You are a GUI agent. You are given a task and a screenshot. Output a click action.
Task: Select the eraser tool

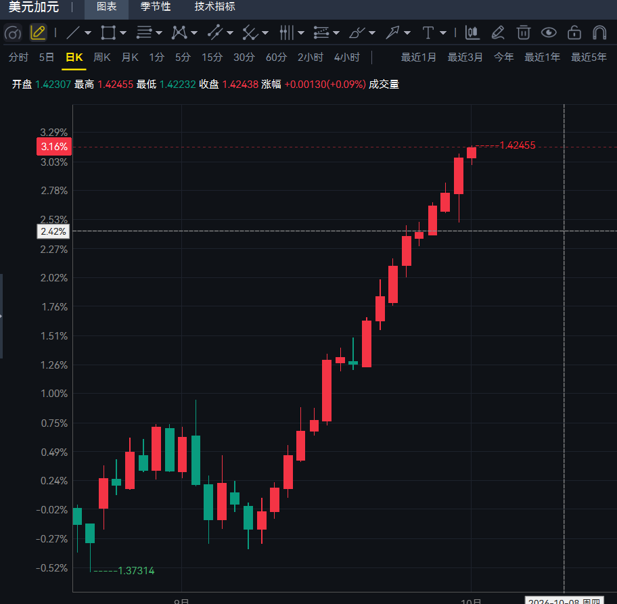click(498, 32)
